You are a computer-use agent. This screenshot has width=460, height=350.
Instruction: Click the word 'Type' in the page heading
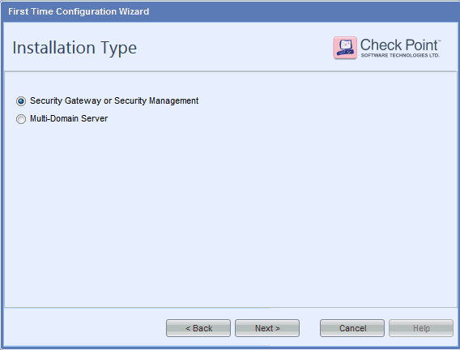[x=119, y=49]
